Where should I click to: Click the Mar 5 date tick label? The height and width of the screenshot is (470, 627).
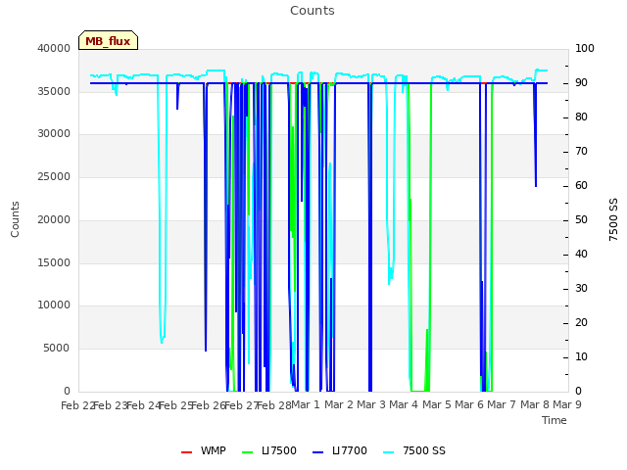pyautogui.click(x=437, y=405)
